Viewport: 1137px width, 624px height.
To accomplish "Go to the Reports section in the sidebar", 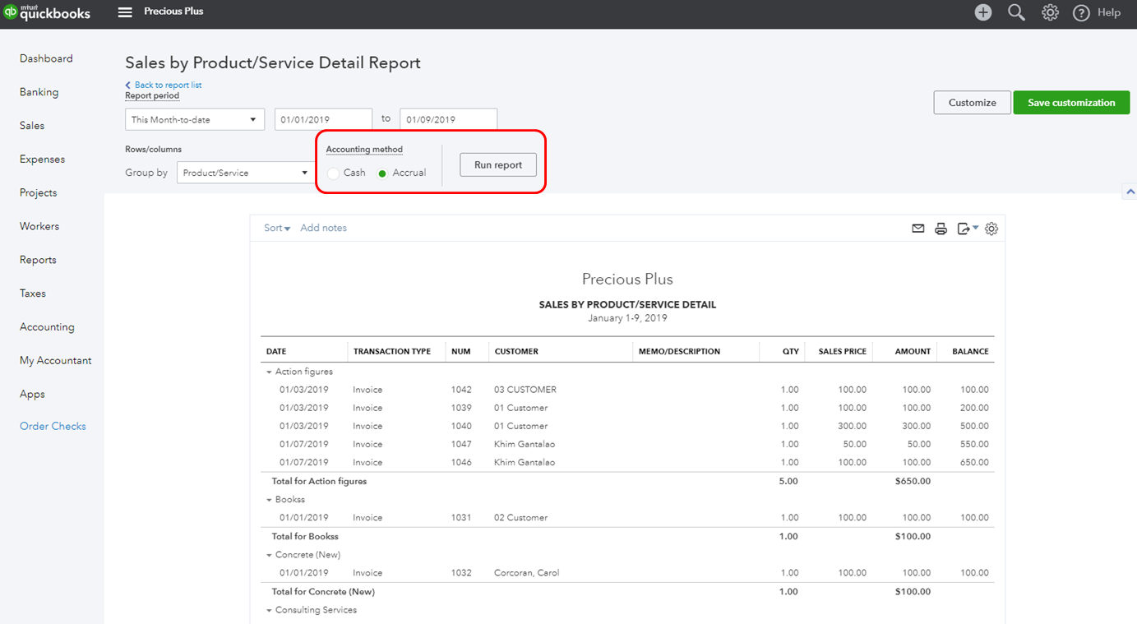I will pyautogui.click(x=38, y=259).
